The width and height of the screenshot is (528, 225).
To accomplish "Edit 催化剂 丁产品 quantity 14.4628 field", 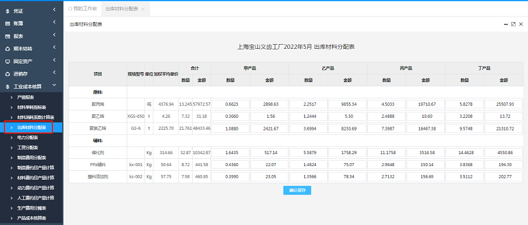I will click(465, 153).
